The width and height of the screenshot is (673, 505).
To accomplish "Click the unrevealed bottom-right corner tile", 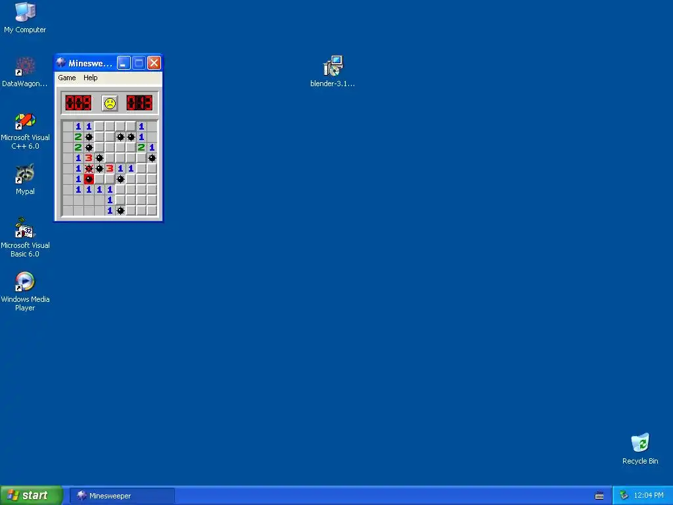I will (152, 210).
